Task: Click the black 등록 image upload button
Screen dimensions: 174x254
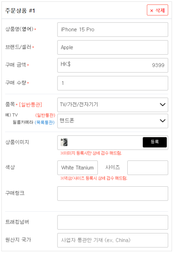Action: click(155, 142)
